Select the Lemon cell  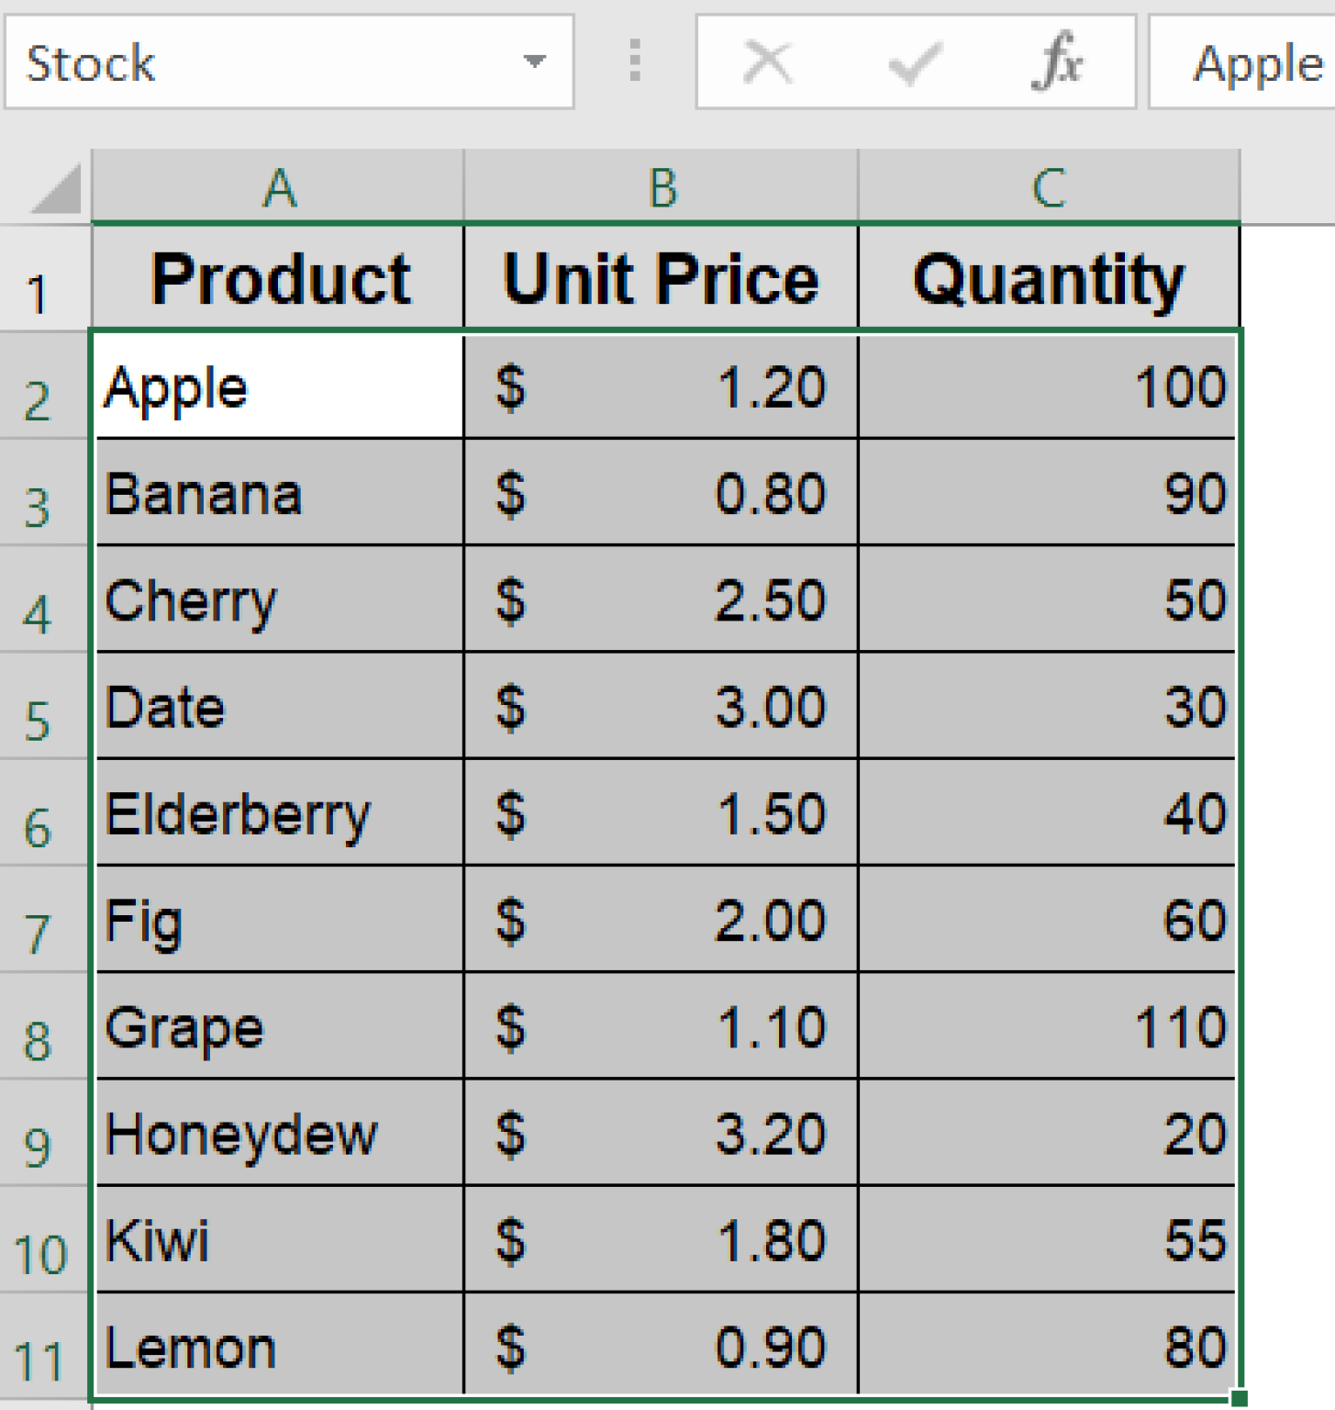pos(278,1346)
